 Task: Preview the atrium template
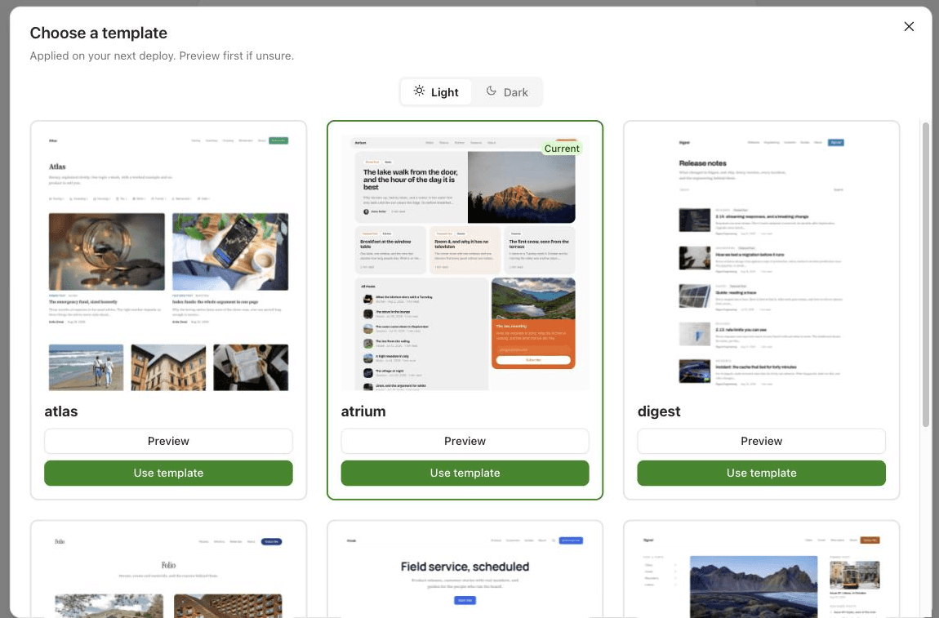pos(465,441)
